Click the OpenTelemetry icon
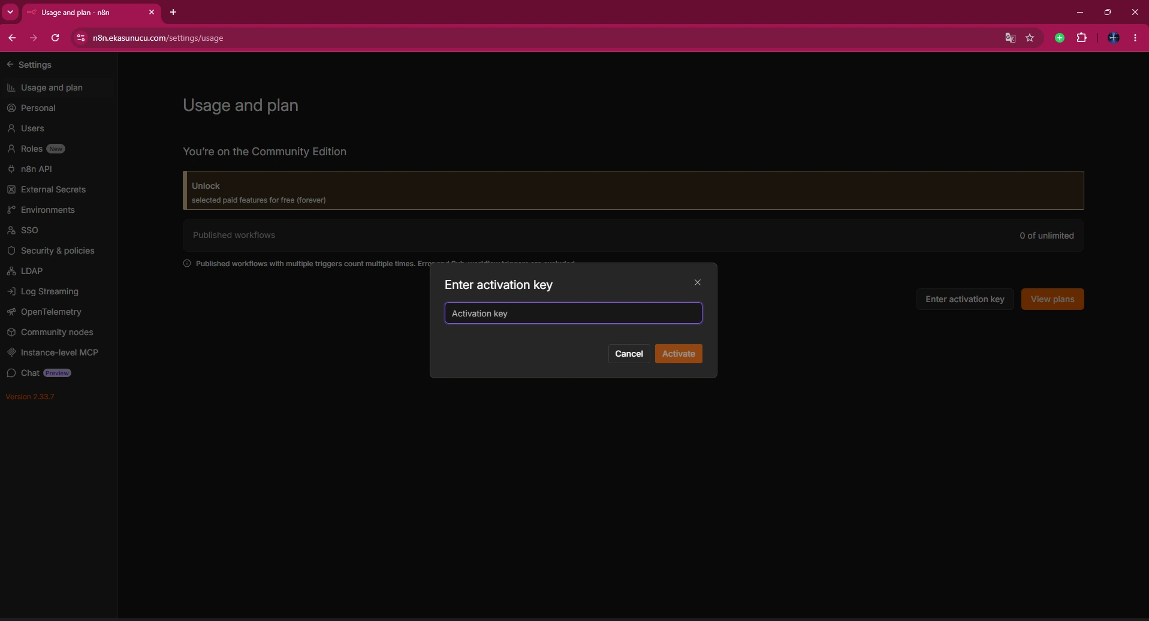The image size is (1149, 621). pyautogui.click(x=11, y=312)
